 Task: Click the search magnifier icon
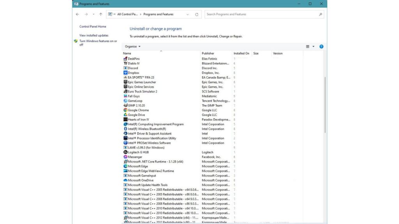321,14
